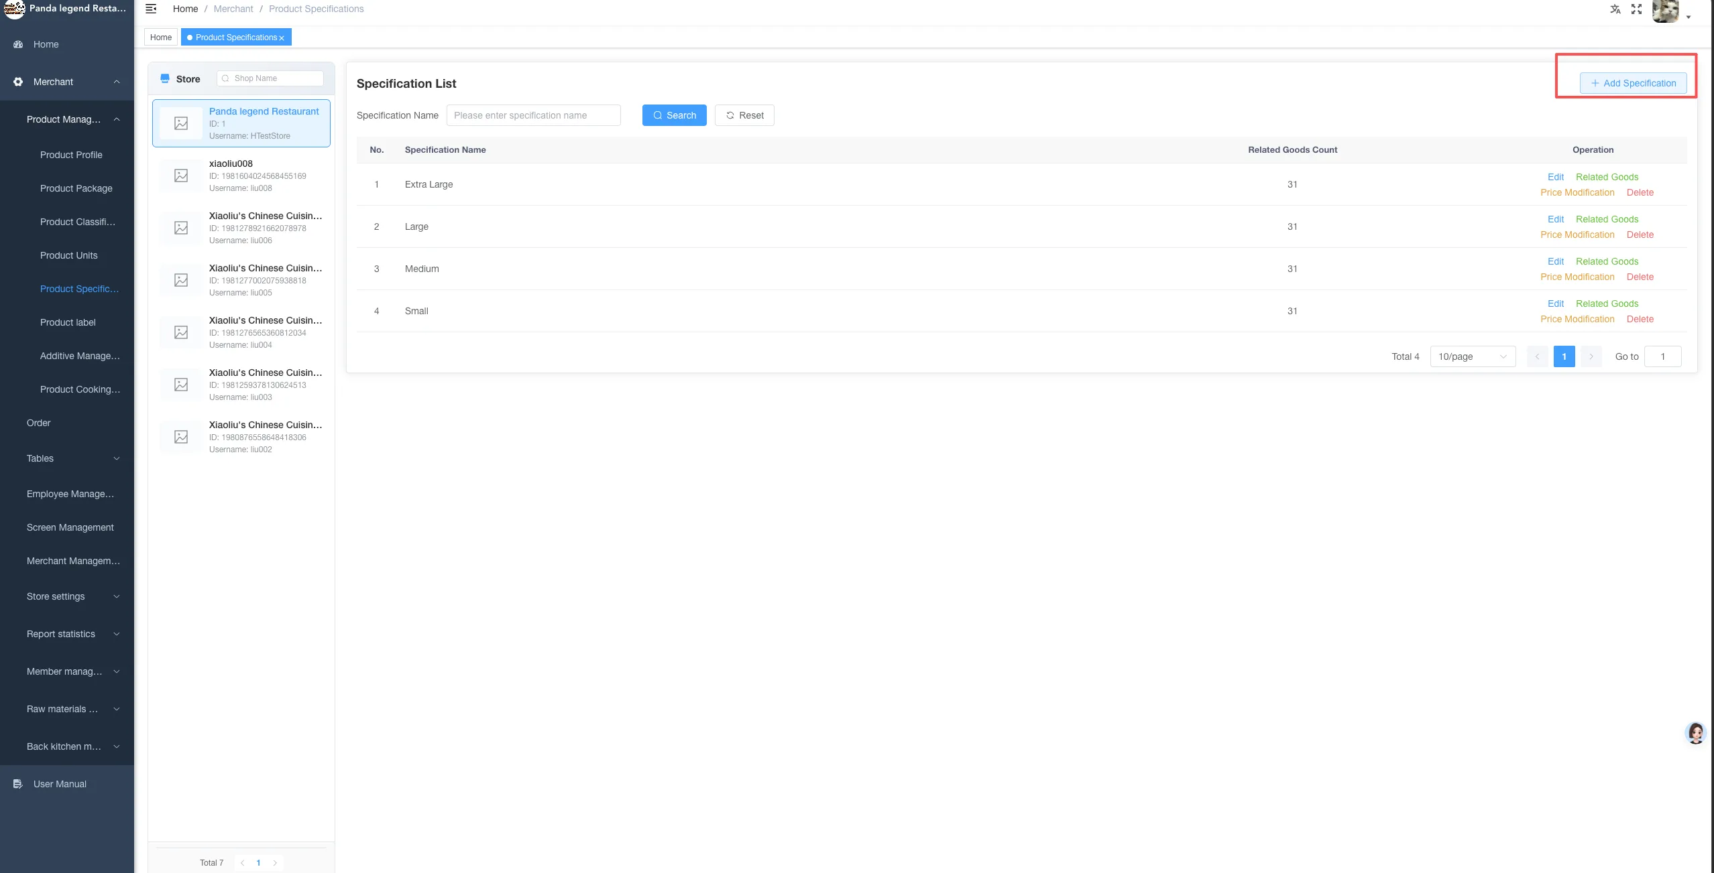Click the Panda legend logo in header
1714x873 pixels.
tap(14, 9)
